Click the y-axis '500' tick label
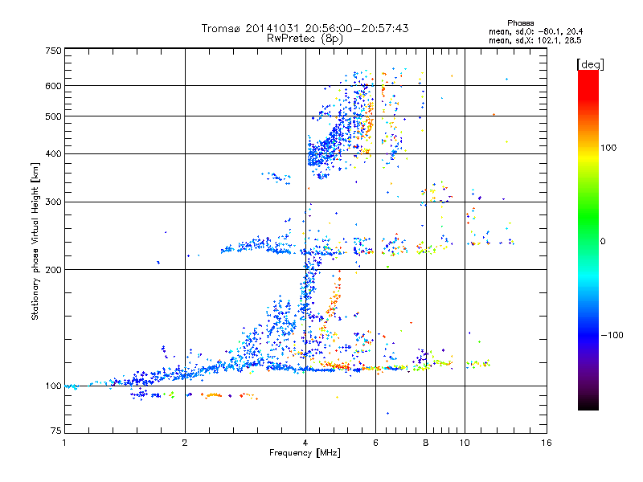Screen dimensions: 643x482 (x=53, y=116)
